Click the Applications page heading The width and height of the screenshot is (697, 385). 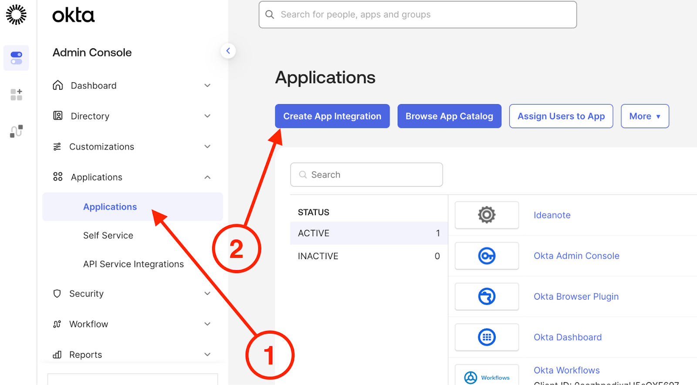tap(325, 78)
